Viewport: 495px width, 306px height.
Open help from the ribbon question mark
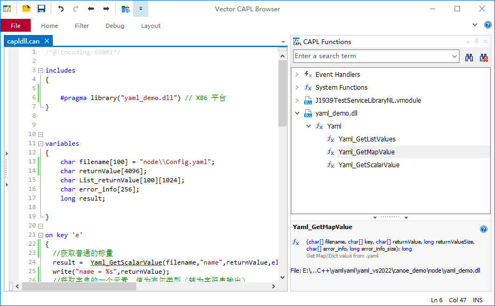click(488, 25)
